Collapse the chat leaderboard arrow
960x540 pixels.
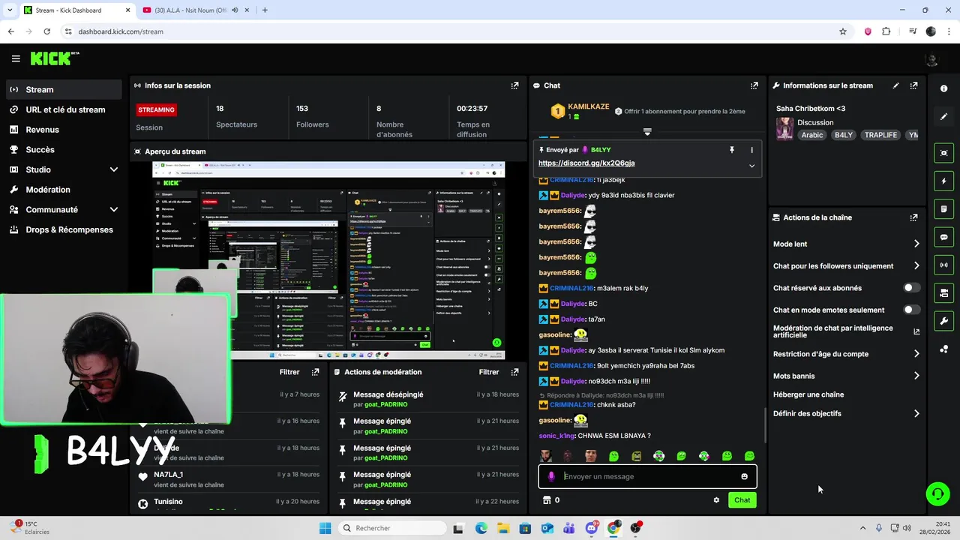click(647, 131)
